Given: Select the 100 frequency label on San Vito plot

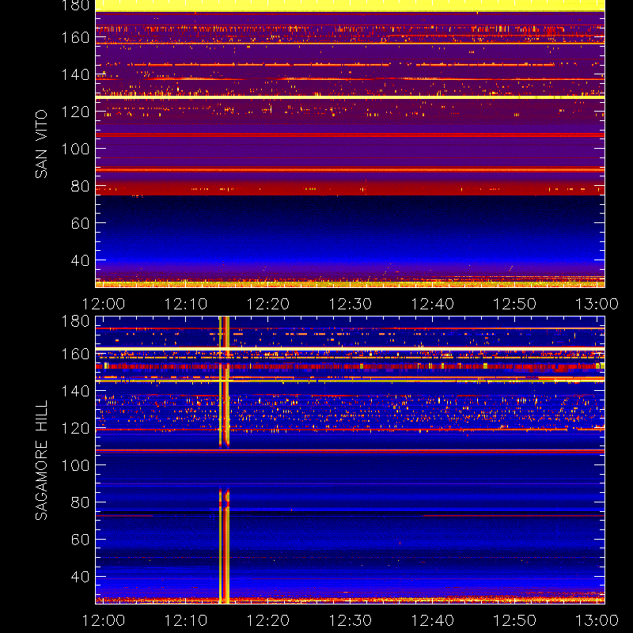Looking at the screenshot, I should point(75,149).
